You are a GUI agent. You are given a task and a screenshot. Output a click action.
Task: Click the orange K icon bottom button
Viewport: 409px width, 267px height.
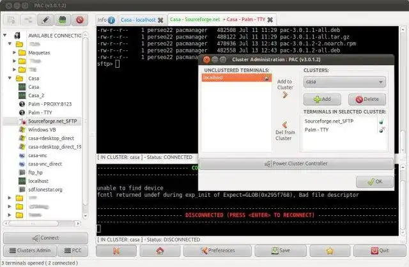pos(116,251)
